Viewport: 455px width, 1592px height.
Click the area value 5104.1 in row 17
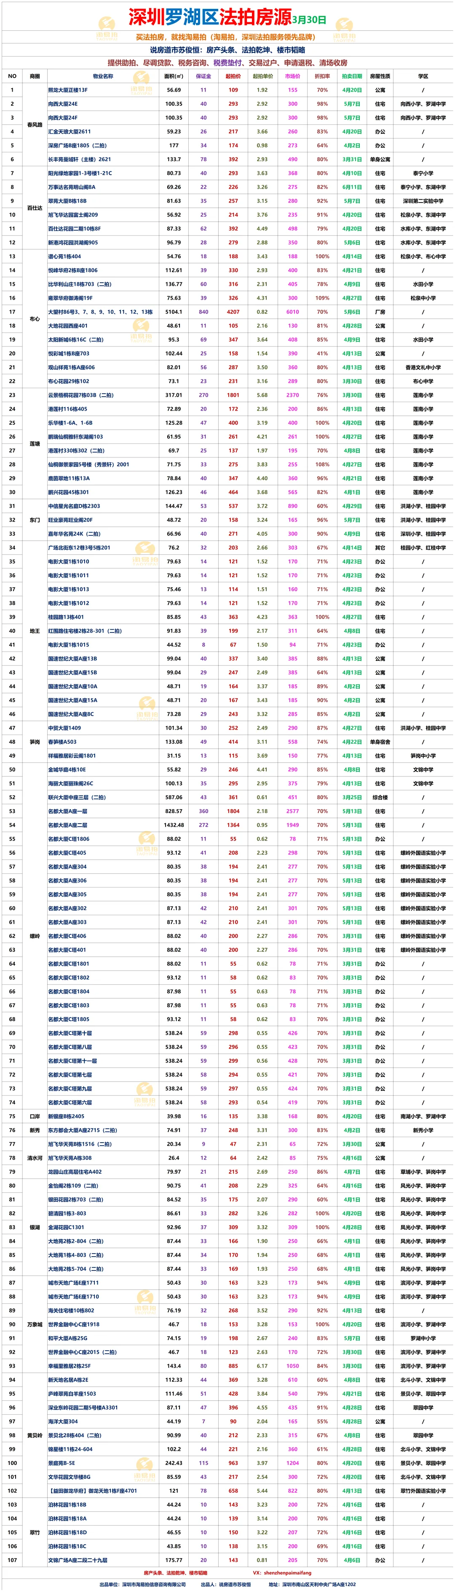(x=174, y=311)
